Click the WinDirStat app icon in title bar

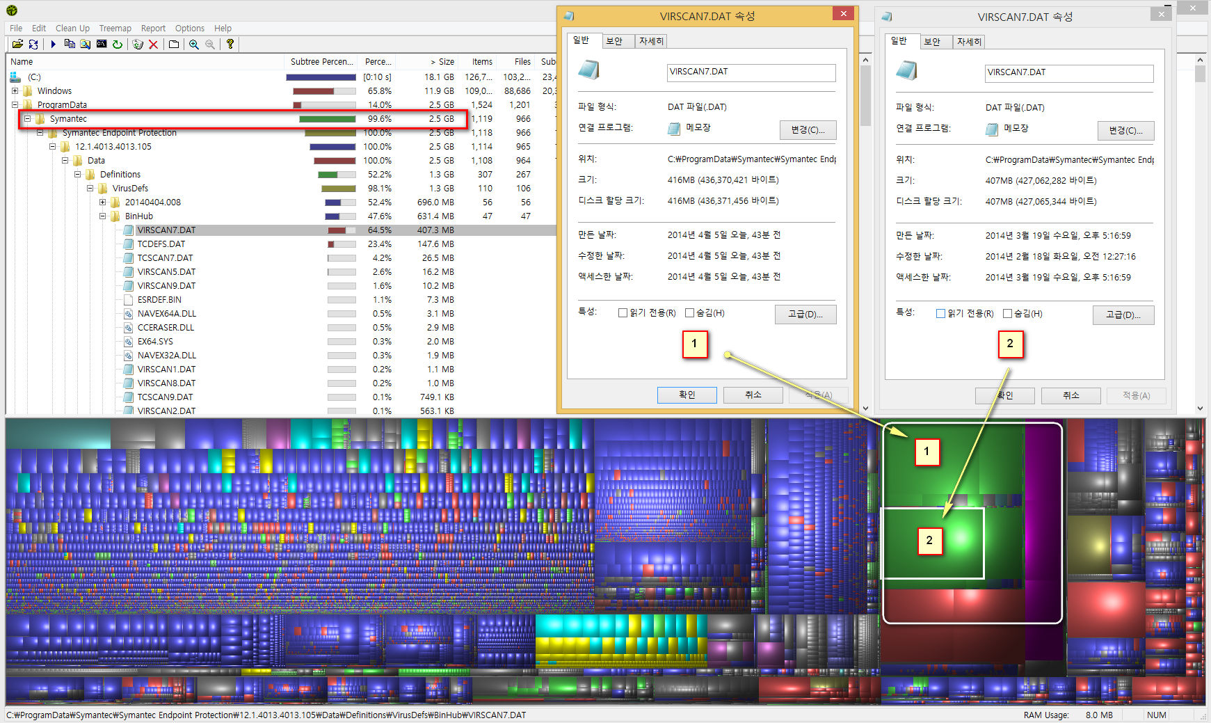coord(12,10)
